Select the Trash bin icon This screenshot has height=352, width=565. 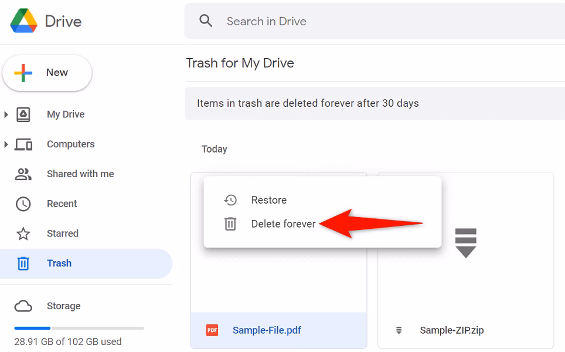tap(22, 263)
